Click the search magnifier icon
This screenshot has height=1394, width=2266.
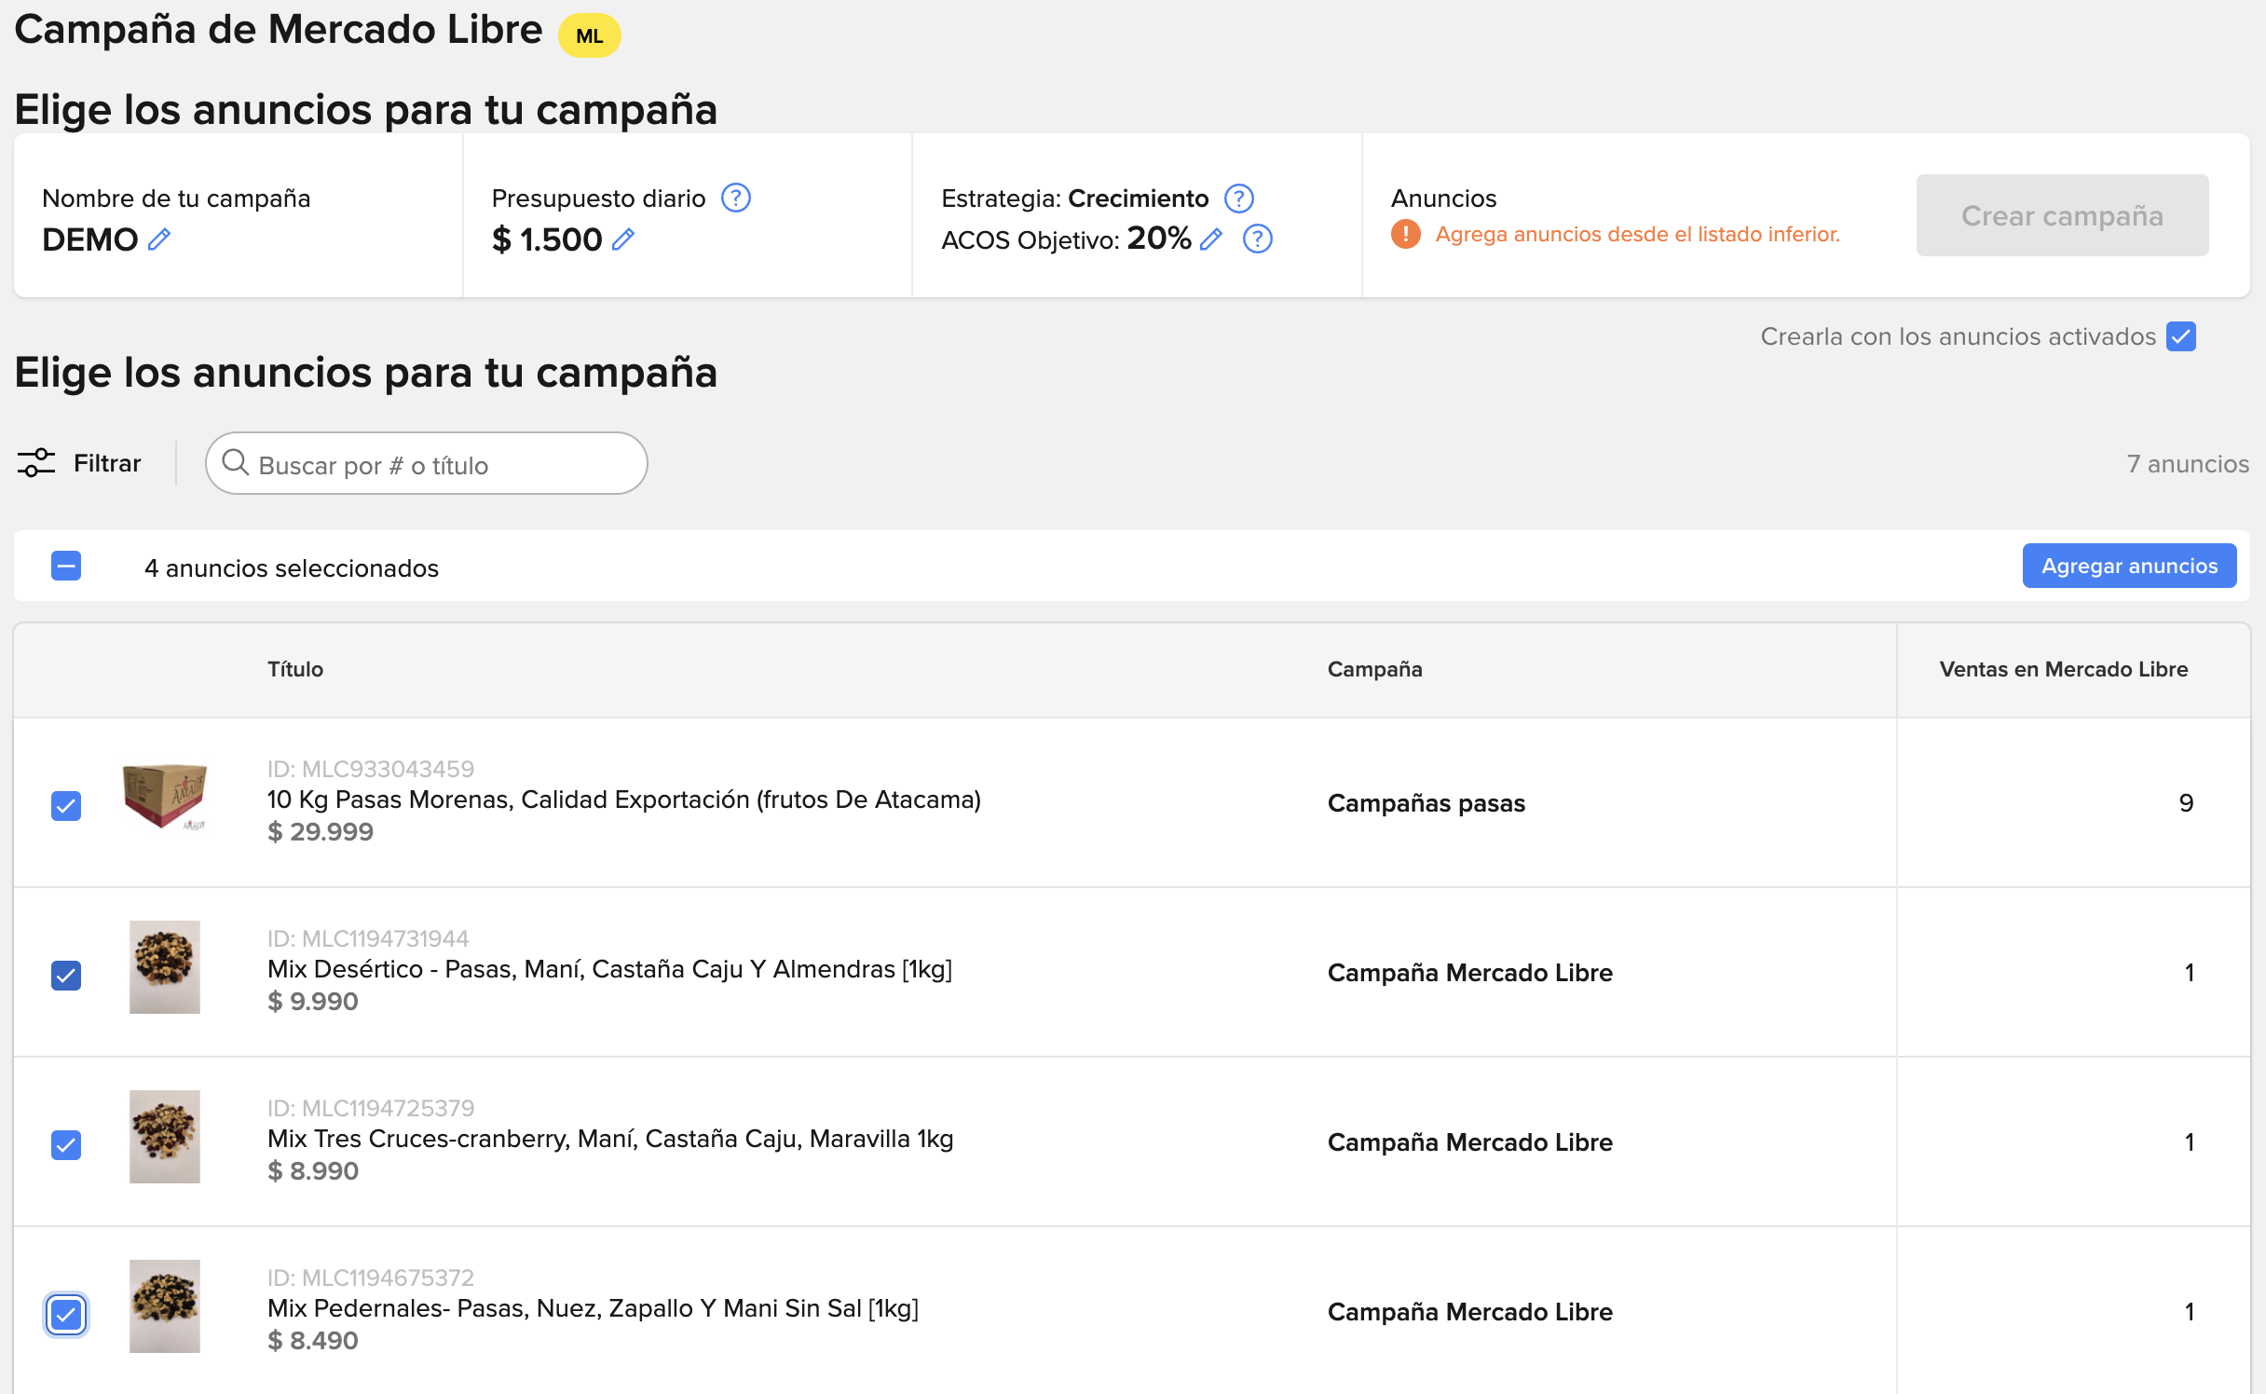(x=236, y=463)
